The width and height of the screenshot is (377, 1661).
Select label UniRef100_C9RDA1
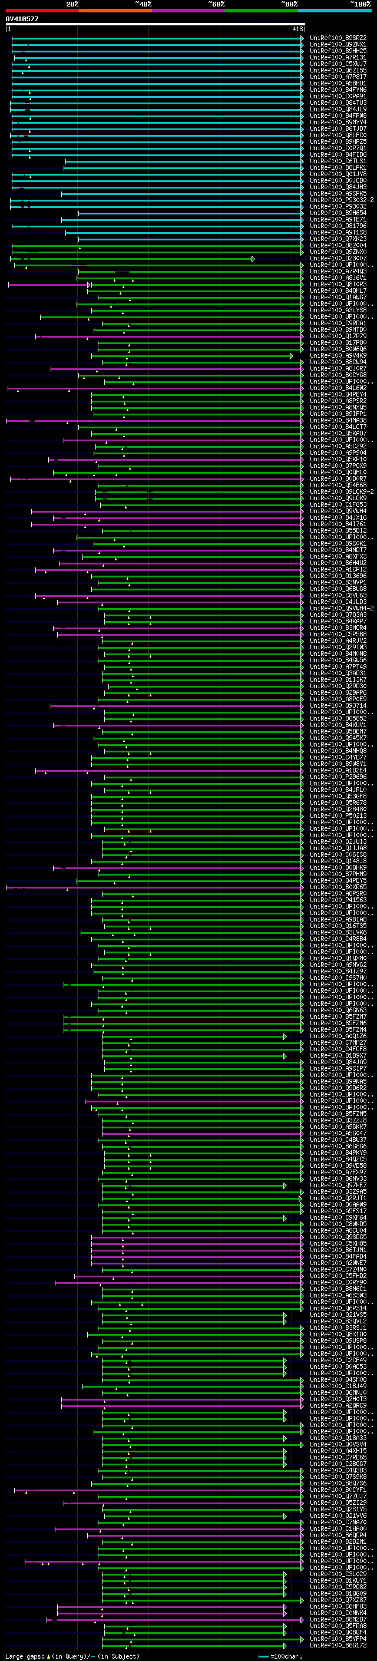[338, 323]
